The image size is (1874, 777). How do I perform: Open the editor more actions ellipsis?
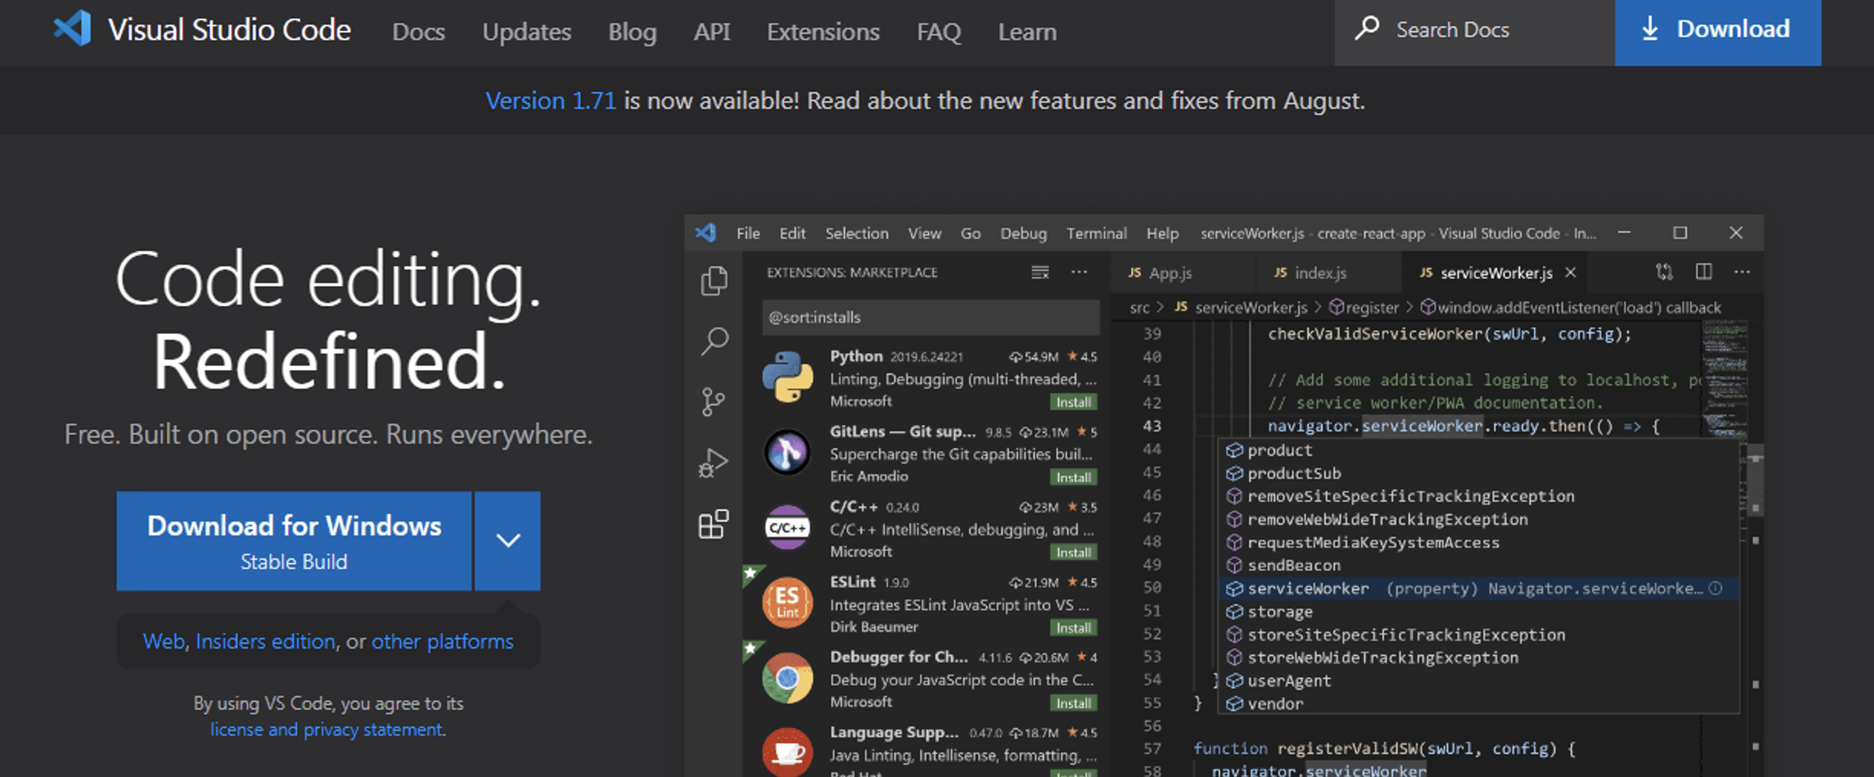(x=1742, y=272)
